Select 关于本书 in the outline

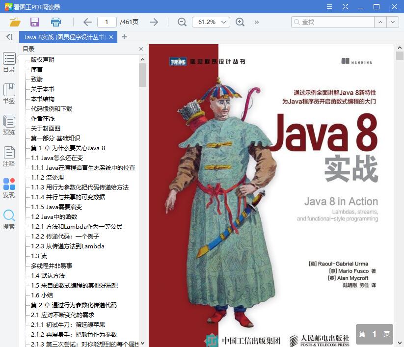[x=43, y=89]
